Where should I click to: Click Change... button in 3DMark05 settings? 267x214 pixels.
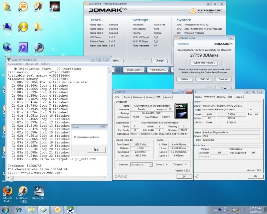coord(160,61)
